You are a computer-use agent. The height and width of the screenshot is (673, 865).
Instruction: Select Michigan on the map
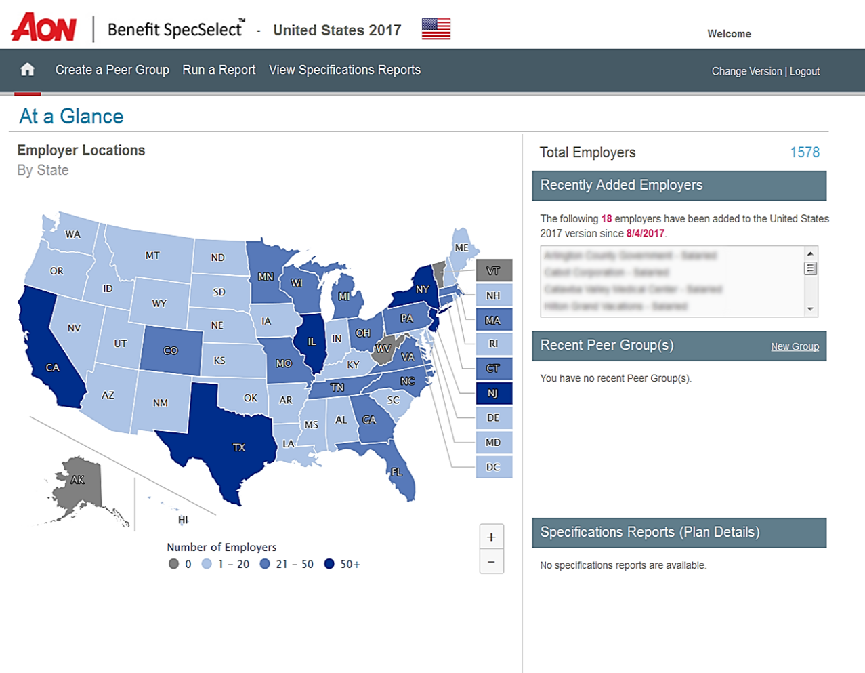(345, 297)
